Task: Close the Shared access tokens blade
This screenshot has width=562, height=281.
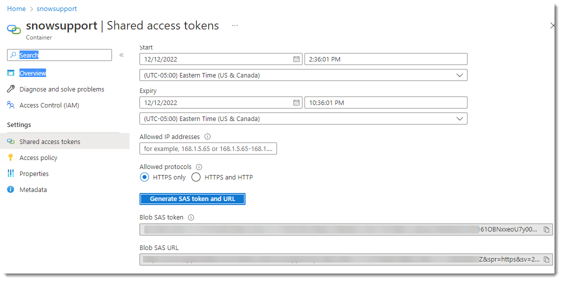Action: click(x=552, y=25)
